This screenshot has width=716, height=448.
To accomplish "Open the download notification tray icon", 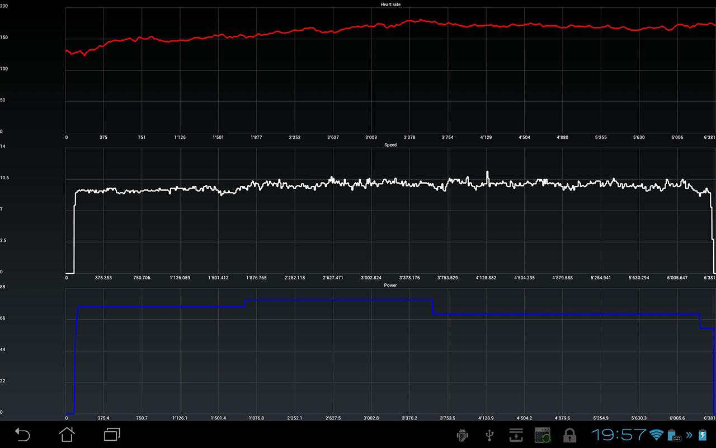I will (516, 435).
